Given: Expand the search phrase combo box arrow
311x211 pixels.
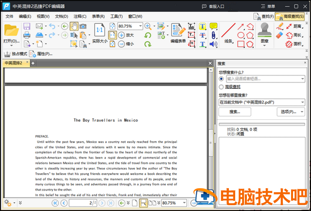Looking at the screenshot, I should pyautogui.click(x=302, y=79).
